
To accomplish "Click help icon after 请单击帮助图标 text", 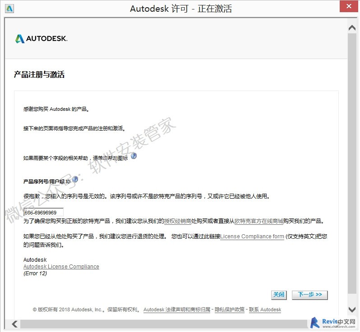I will pyautogui.click(x=134, y=156).
